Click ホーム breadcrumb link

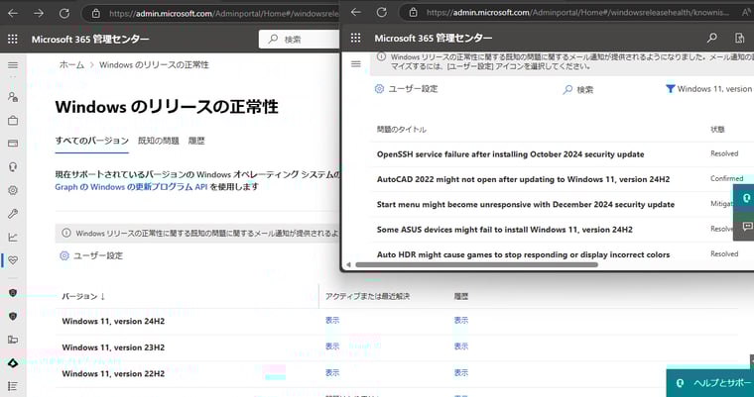tap(71, 64)
